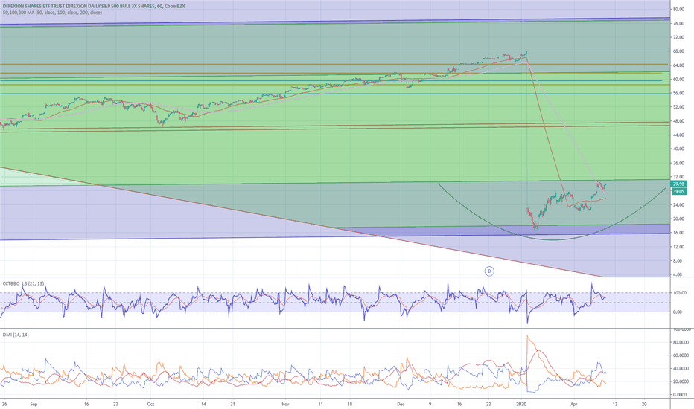
Task: Click the 12.00 price axis label
Action: pyautogui.click(x=678, y=247)
